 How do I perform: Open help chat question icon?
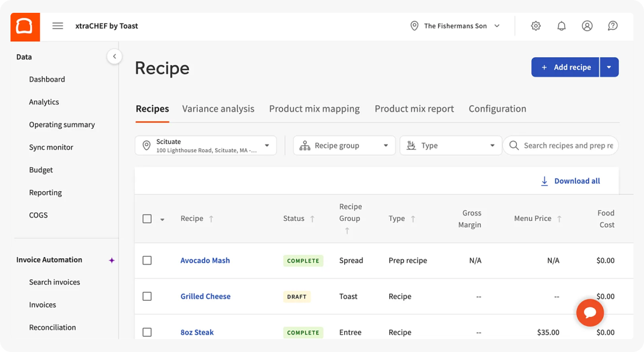coord(612,26)
